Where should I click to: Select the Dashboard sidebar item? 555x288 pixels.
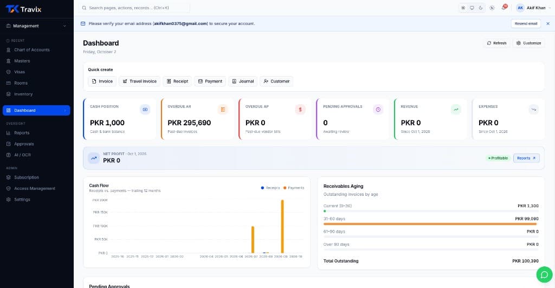(36, 110)
